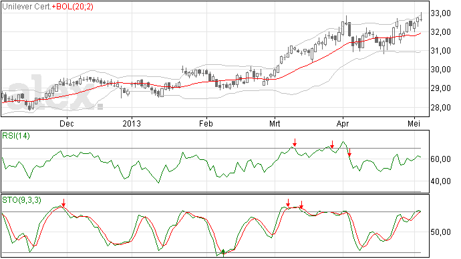
Task: Click the "STO(9,3,3)" panel label
Action: (21, 200)
